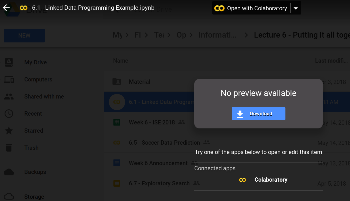Open the Trash section

[31, 148]
